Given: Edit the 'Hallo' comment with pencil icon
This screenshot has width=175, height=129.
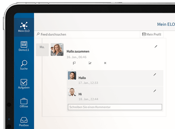Looking at the screenshot, I should pos(155,74).
